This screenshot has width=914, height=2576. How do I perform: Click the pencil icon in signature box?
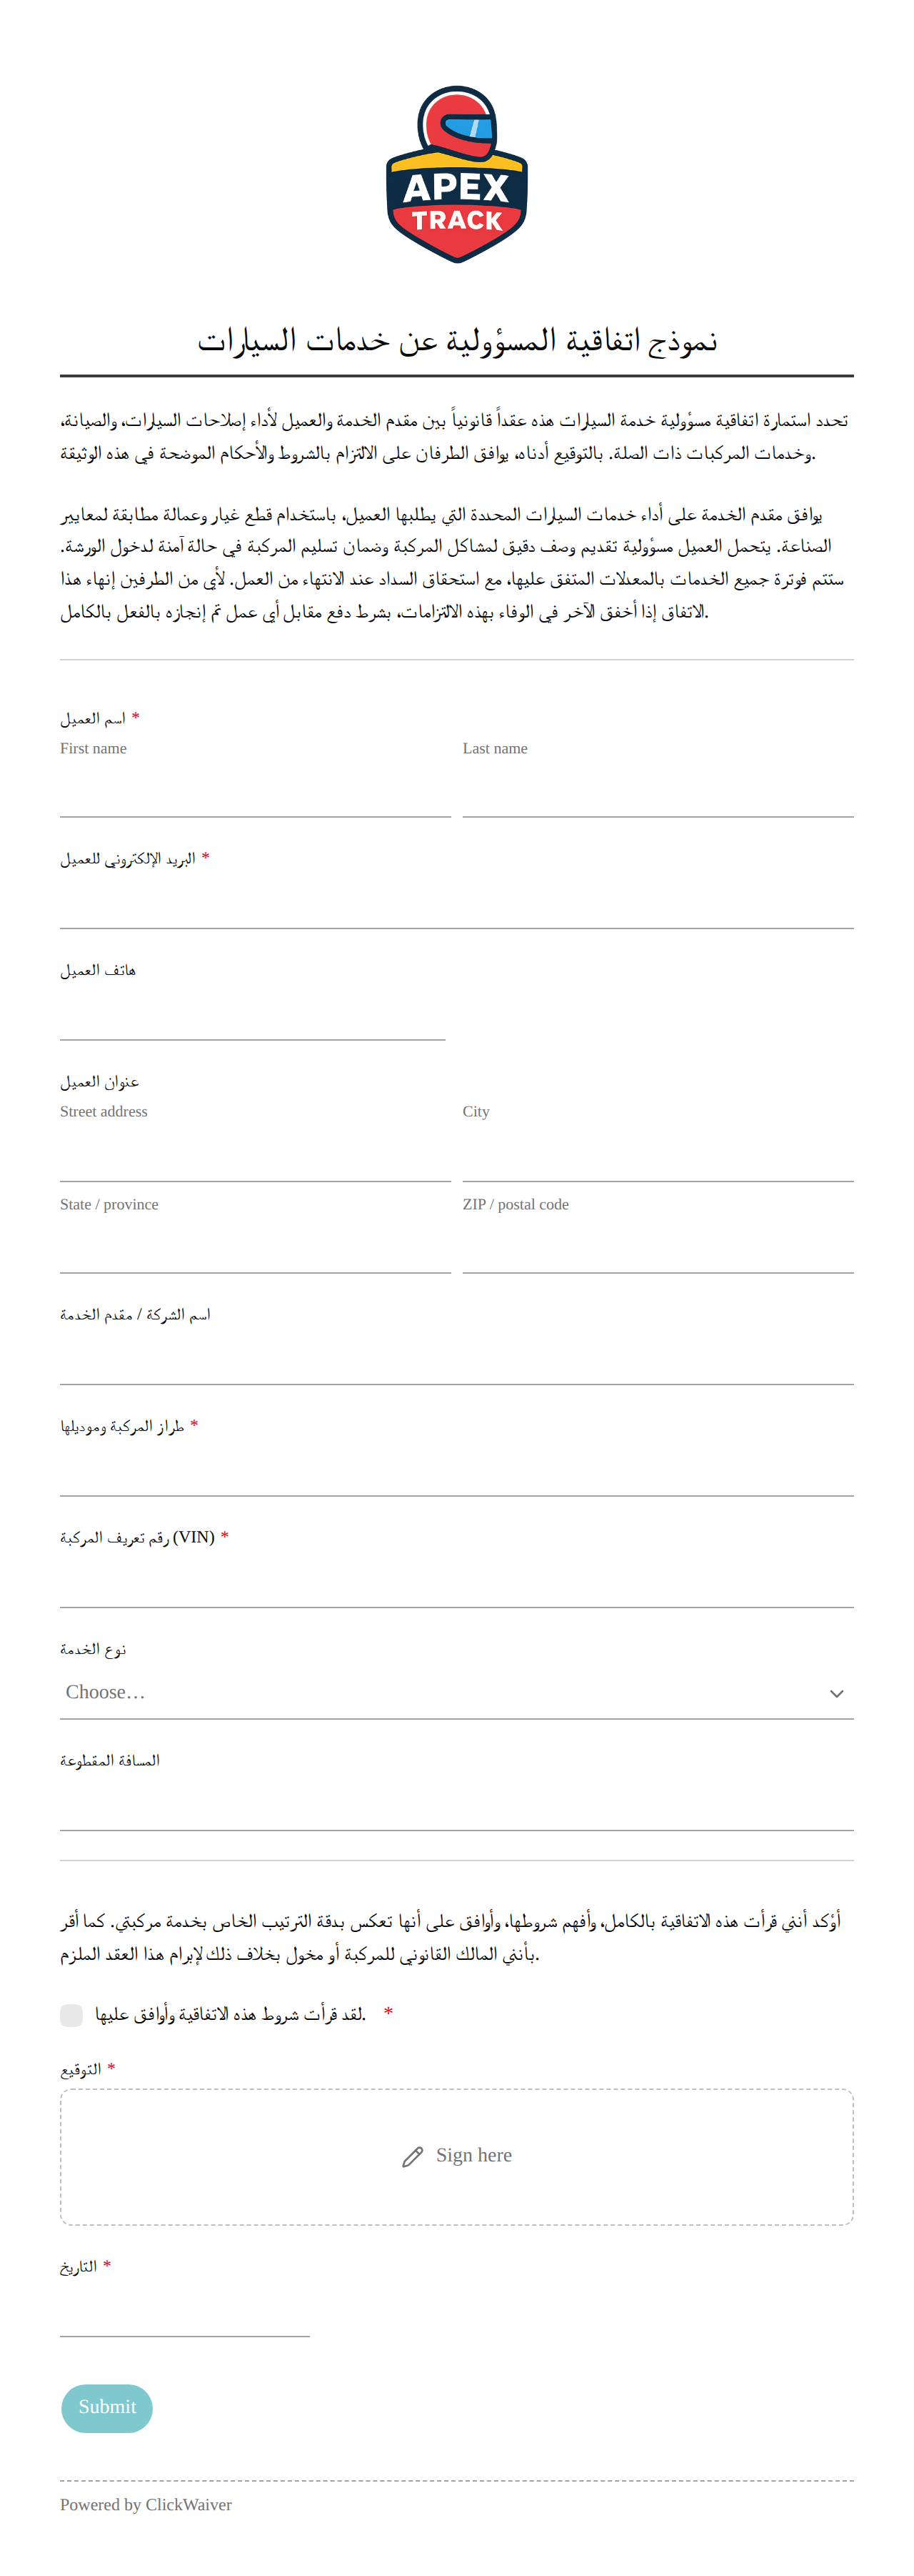[x=413, y=2157]
